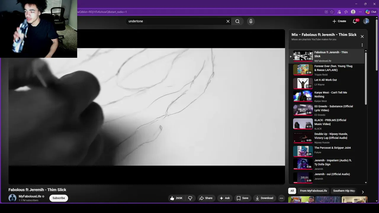Open browser split screen/apps icon in address bar

326,12
